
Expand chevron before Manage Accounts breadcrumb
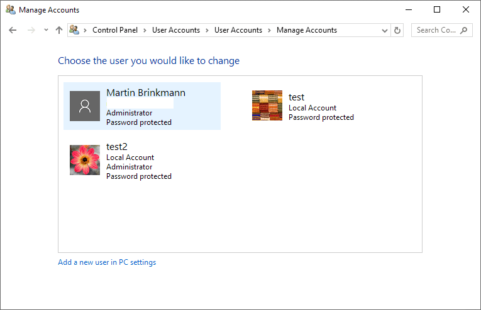pos(269,30)
